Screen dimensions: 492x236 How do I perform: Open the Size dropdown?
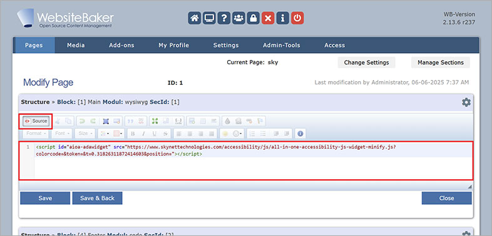[x=85, y=134]
